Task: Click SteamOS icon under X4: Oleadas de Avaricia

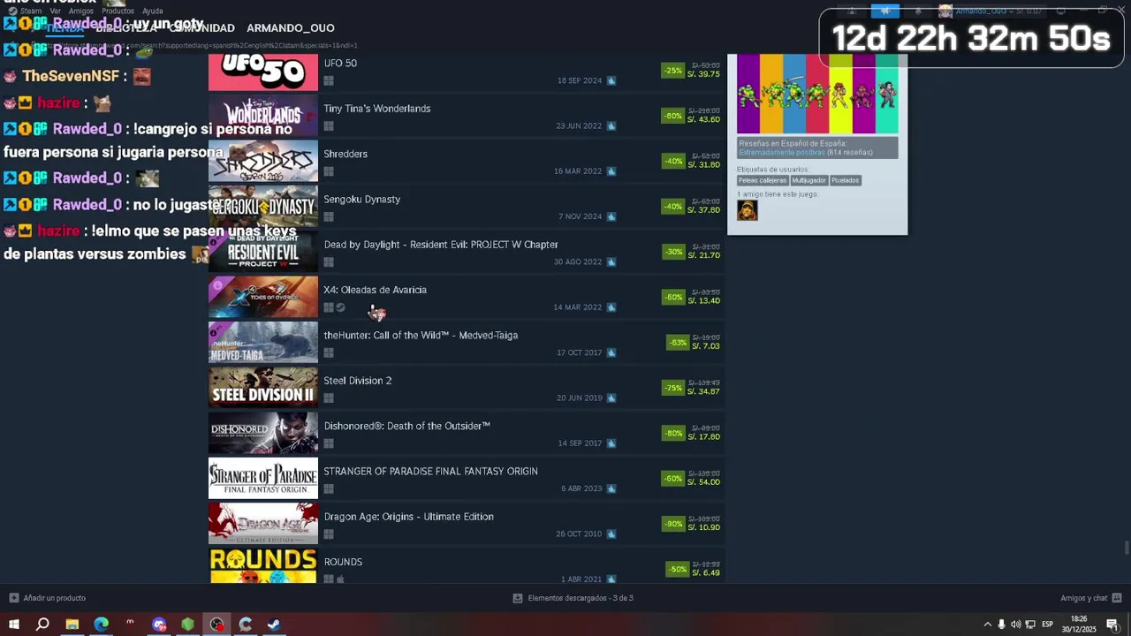Action: [341, 307]
